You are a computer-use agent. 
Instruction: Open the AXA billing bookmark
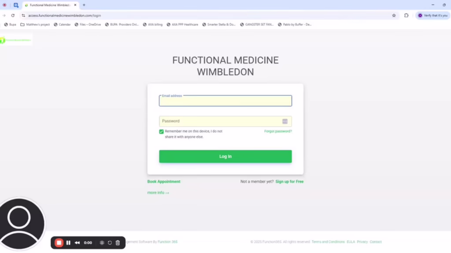coord(153,25)
